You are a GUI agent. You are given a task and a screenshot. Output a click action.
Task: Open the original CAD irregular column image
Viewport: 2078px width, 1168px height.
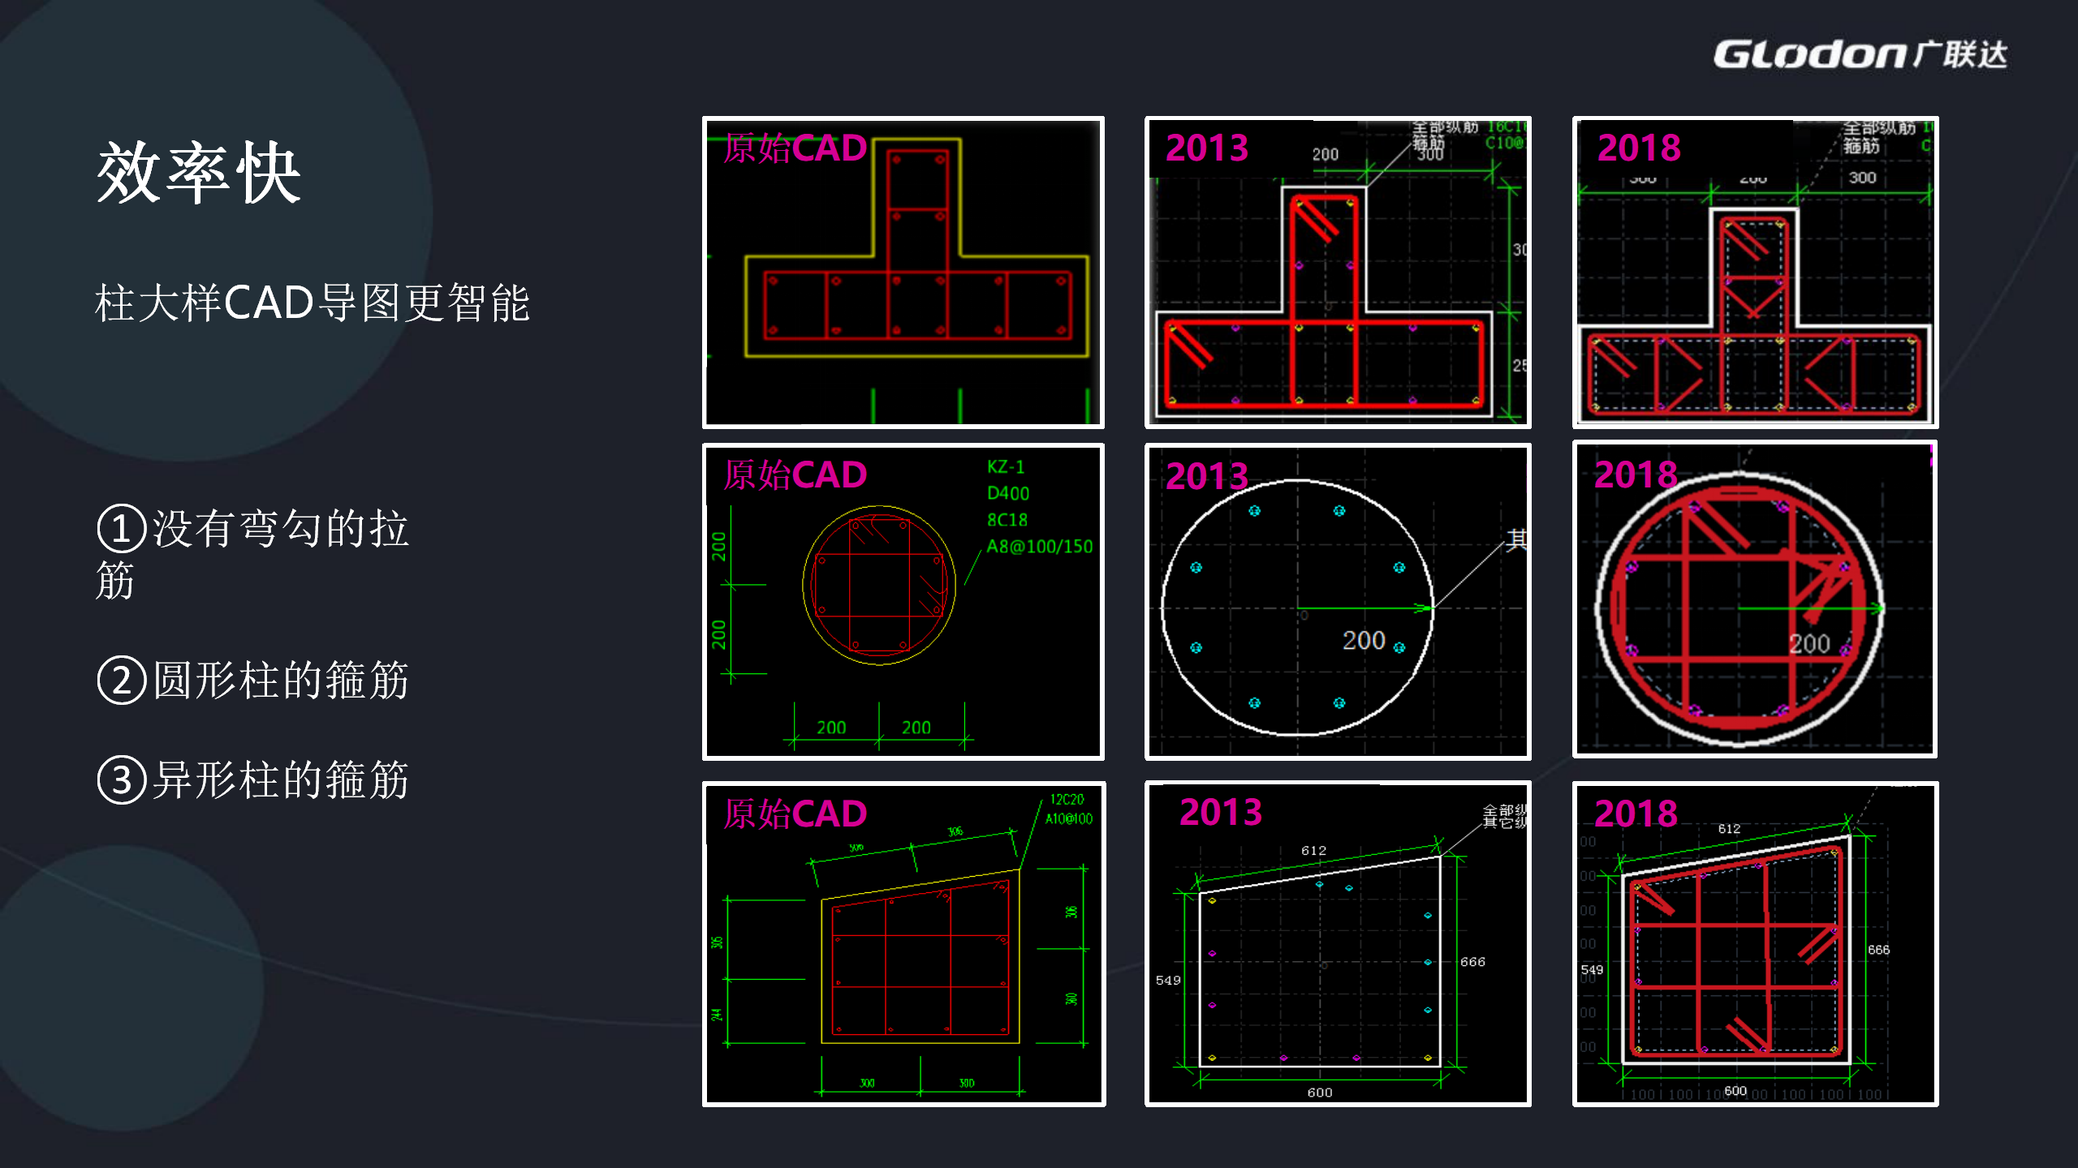tap(904, 943)
